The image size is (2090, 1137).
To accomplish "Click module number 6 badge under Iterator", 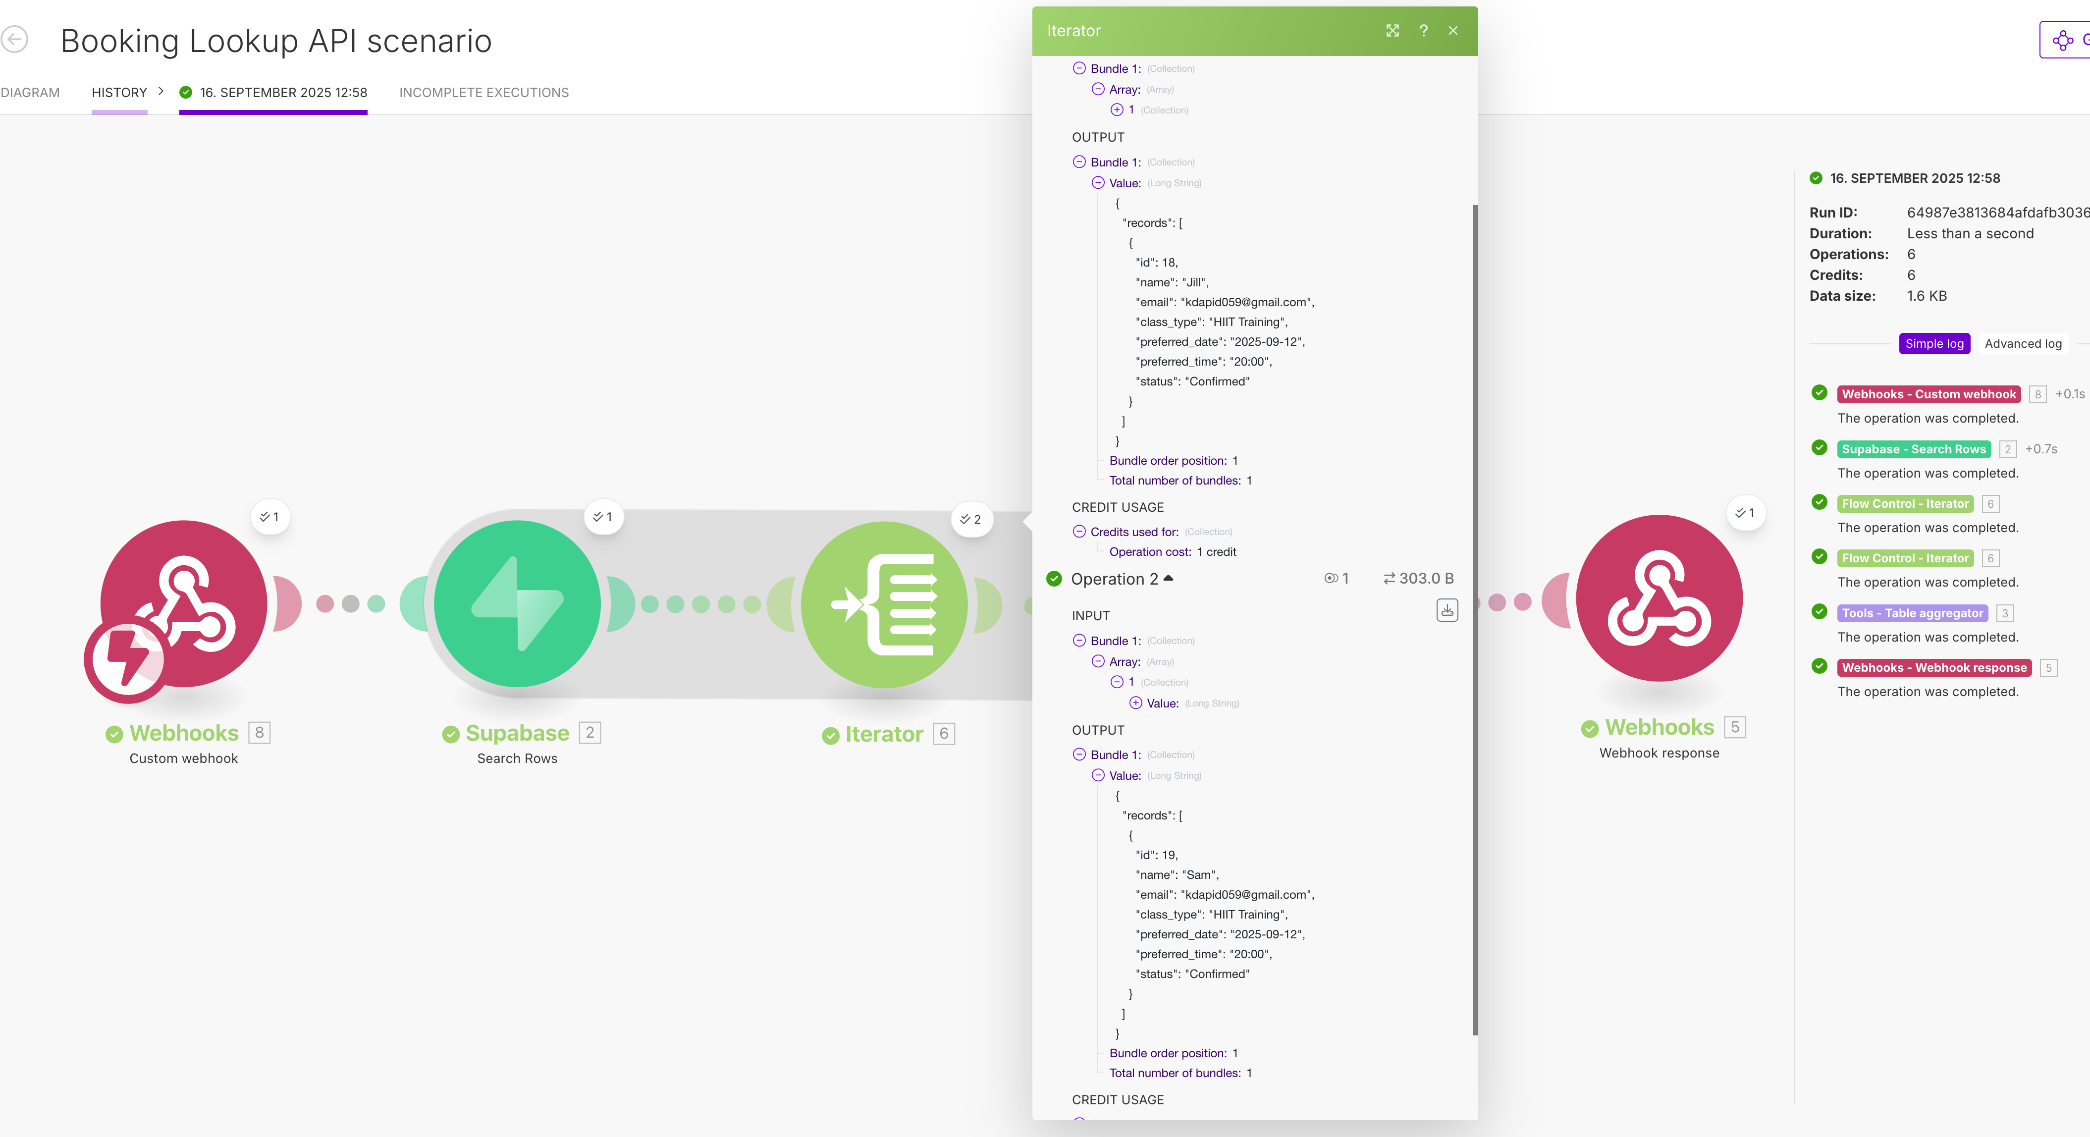I will (x=944, y=734).
